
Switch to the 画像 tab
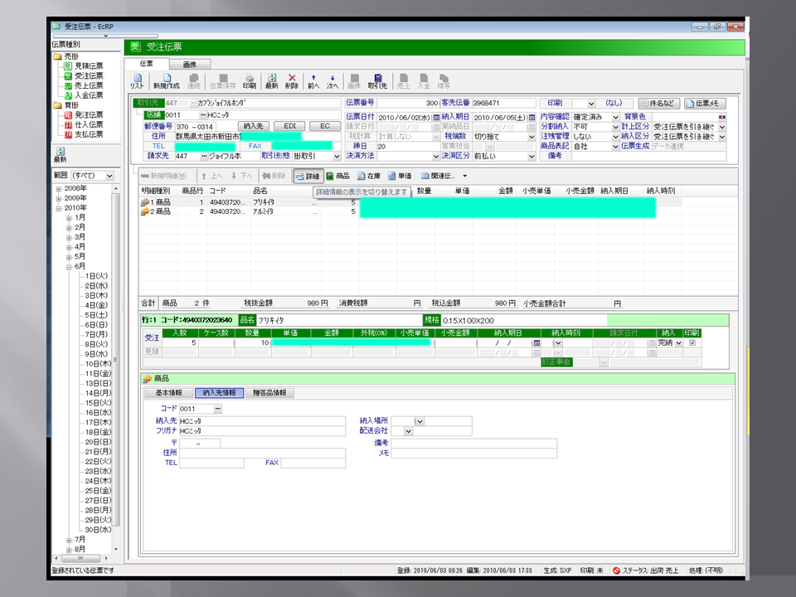tap(189, 64)
